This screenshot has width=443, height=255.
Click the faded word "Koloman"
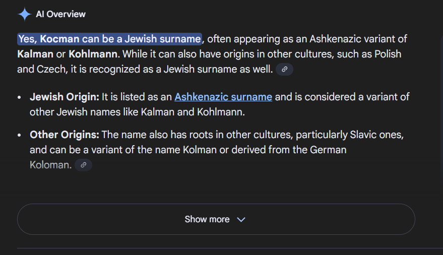[x=51, y=165]
